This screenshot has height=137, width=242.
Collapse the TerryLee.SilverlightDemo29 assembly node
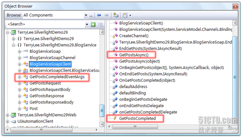(x=7, y=32)
